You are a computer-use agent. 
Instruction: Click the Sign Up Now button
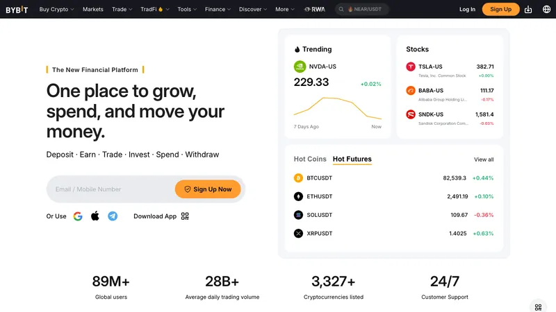pyautogui.click(x=208, y=189)
